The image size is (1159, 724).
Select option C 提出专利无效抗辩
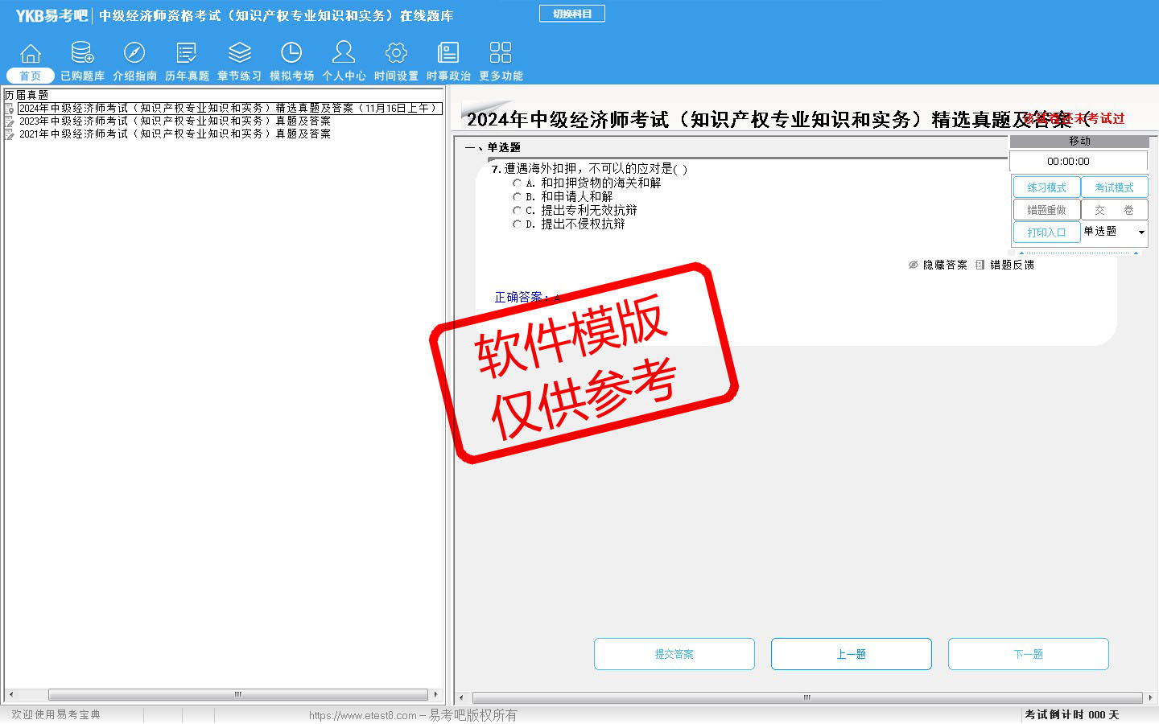tap(517, 211)
